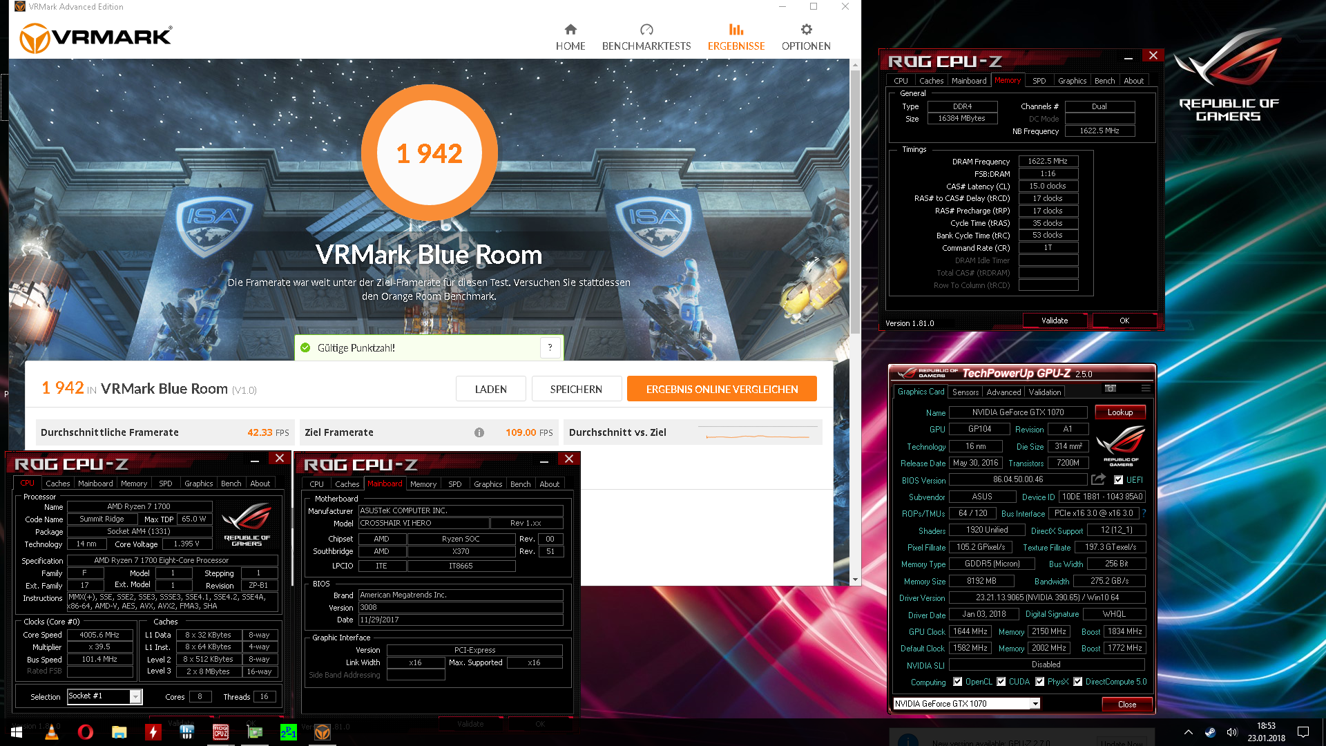
Task: Open the Opera browser from taskbar
Action: click(86, 732)
